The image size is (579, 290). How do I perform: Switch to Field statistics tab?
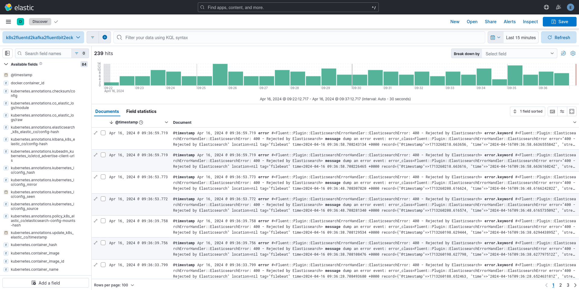141,111
